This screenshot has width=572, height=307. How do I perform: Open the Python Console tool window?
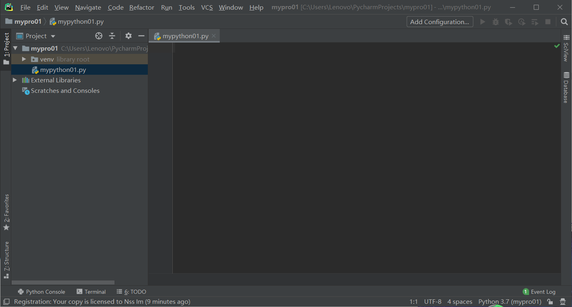pyautogui.click(x=41, y=292)
